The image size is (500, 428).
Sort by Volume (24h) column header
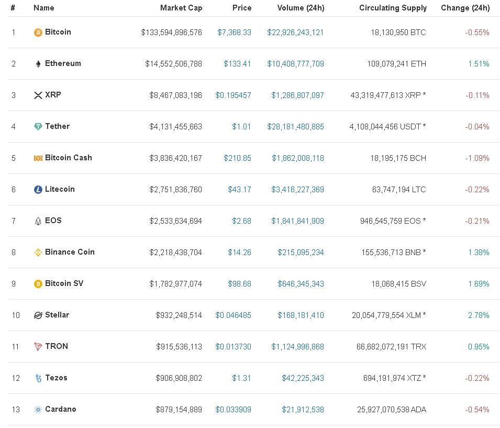point(301,8)
